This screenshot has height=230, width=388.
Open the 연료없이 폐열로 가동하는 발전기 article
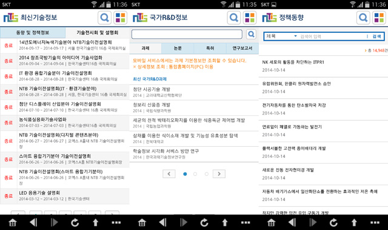[x=323, y=130]
